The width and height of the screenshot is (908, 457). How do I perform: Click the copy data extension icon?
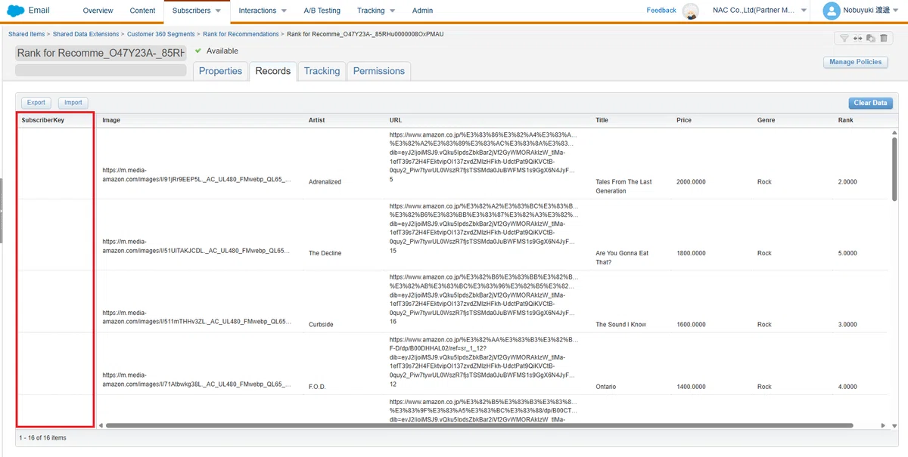click(870, 38)
